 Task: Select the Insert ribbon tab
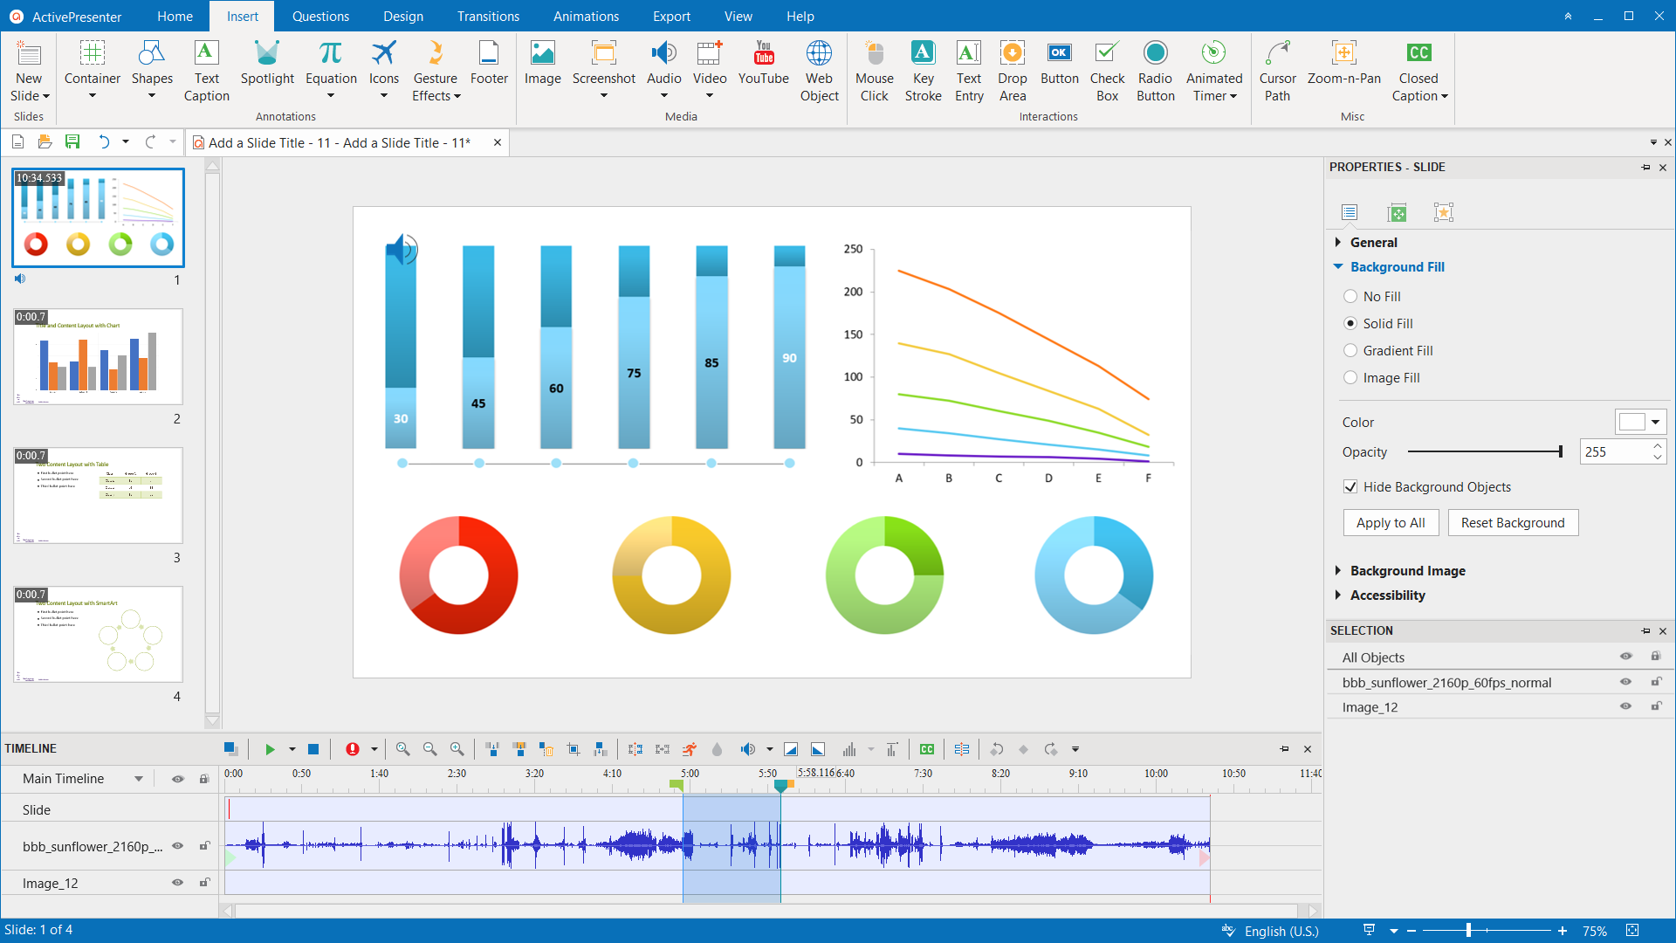click(242, 16)
